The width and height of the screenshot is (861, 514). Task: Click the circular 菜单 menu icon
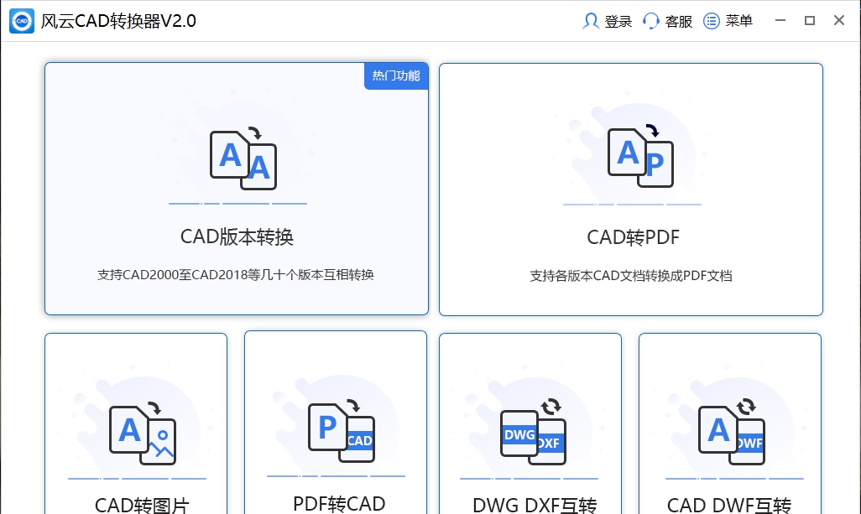coord(710,20)
